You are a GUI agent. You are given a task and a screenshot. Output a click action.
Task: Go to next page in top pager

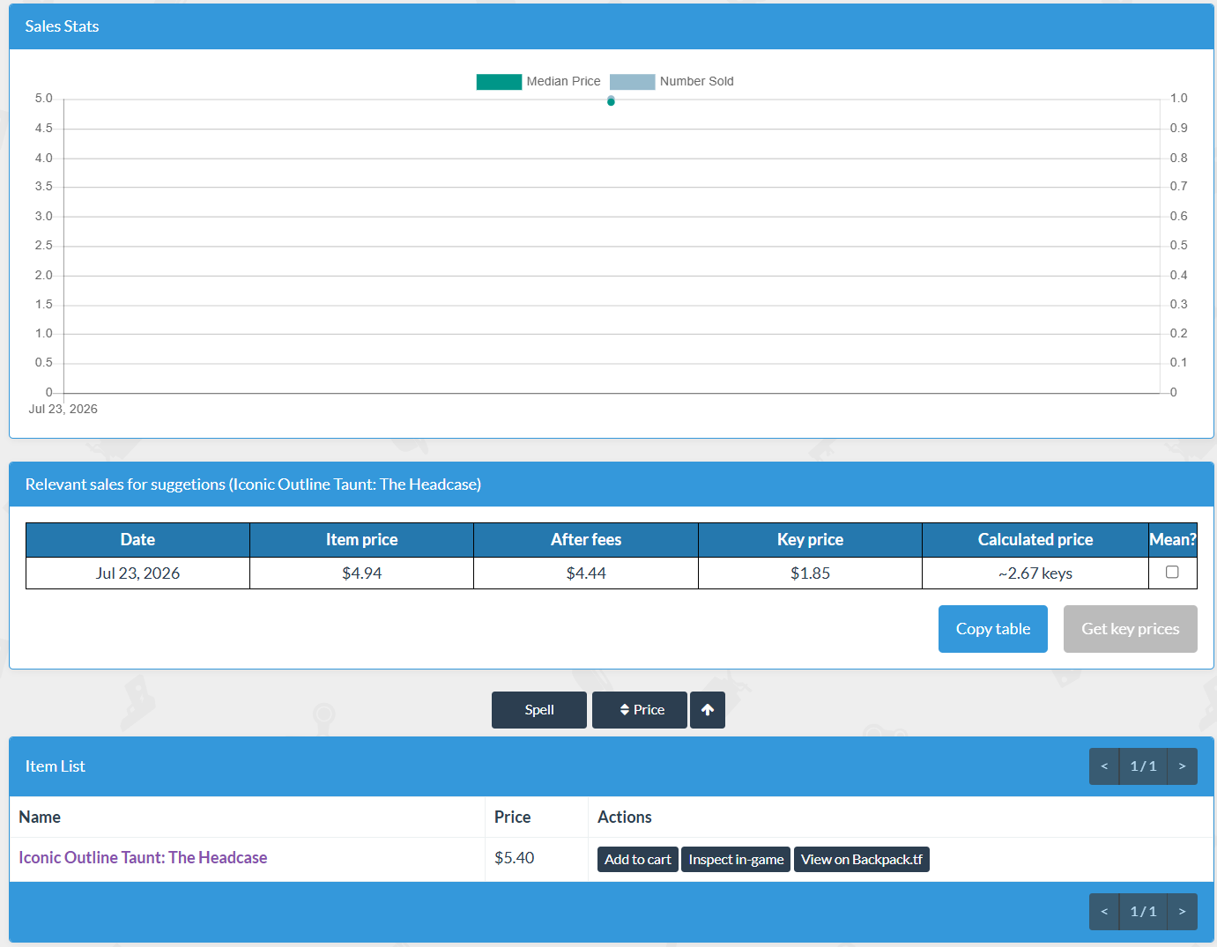[1183, 766]
